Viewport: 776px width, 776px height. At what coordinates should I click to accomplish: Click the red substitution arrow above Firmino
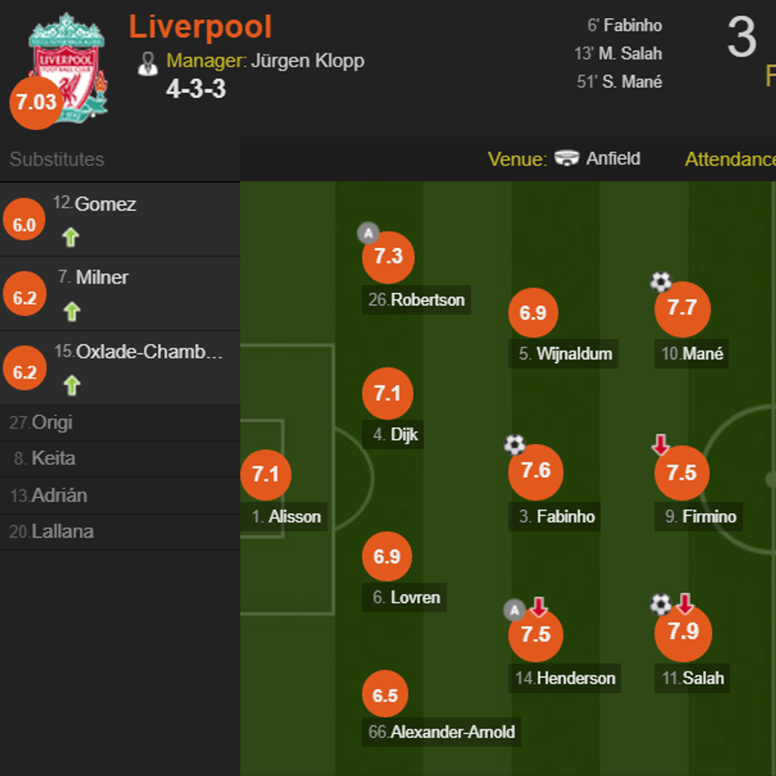click(x=660, y=446)
